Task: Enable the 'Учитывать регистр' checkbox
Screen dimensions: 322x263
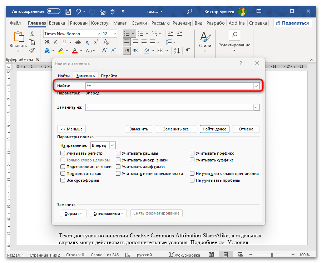Action: pos(63,153)
